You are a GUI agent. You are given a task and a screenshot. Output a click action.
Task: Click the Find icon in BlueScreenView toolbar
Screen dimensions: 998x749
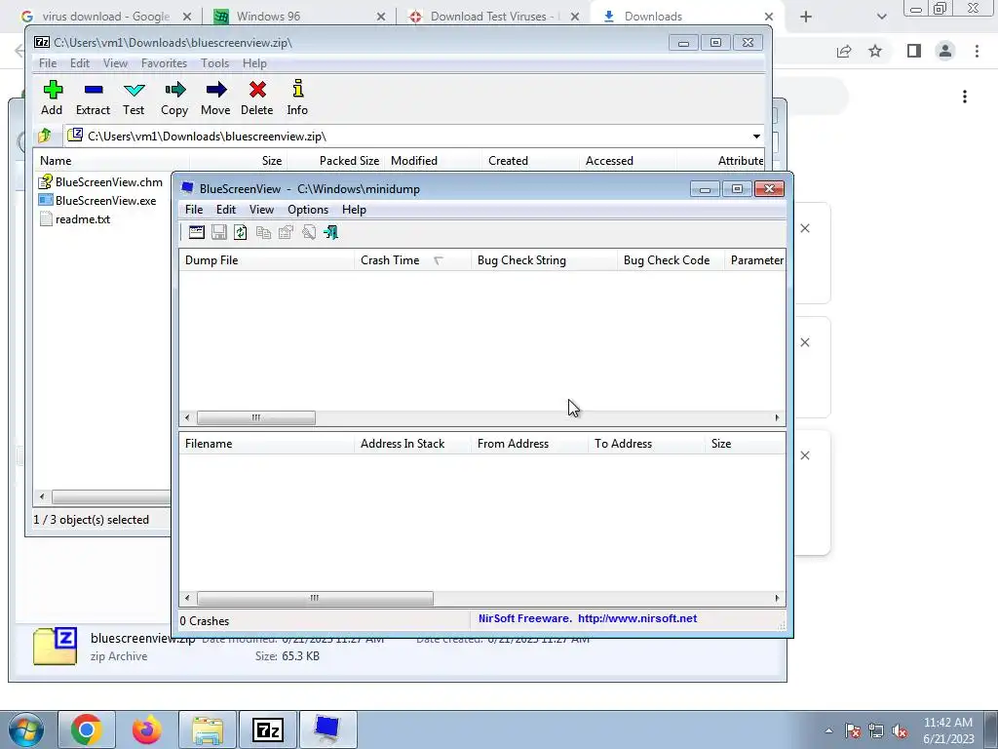(x=309, y=232)
